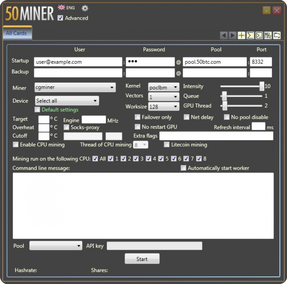
Task: Click the sigma summary toolbar icon
Action: tap(250, 35)
